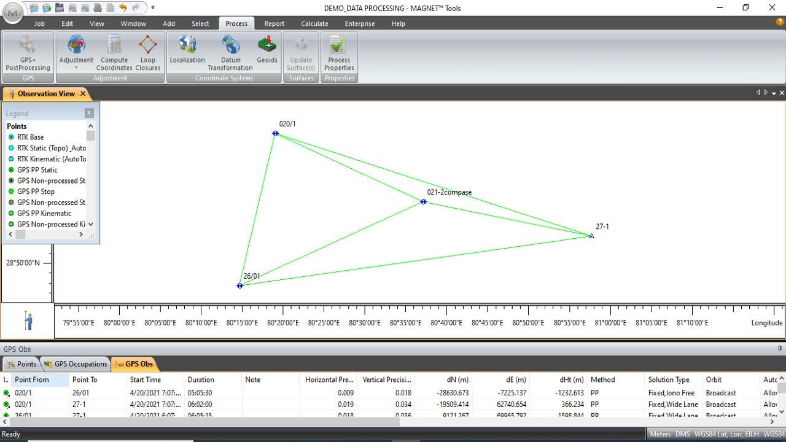The width and height of the screenshot is (786, 442).
Task: Expand the Adjustment button dropdown arrow
Action: point(76,68)
